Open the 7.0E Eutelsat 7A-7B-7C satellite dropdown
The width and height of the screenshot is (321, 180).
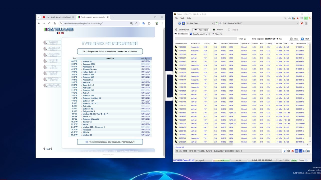click(x=261, y=23)
